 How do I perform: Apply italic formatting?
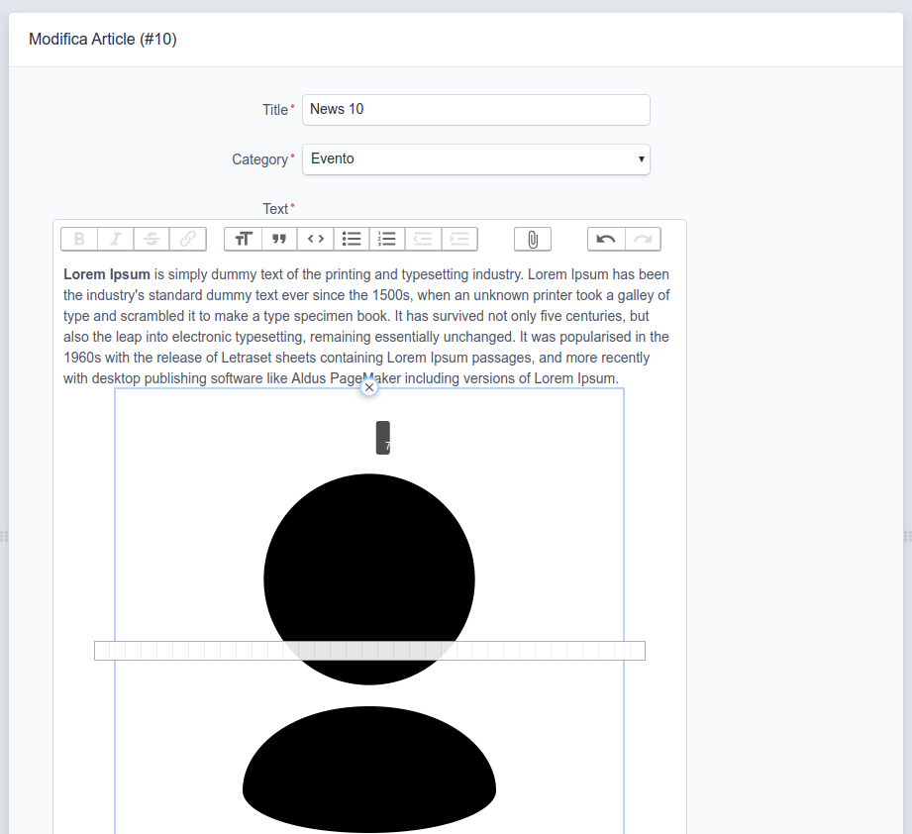tap(115, 238)
